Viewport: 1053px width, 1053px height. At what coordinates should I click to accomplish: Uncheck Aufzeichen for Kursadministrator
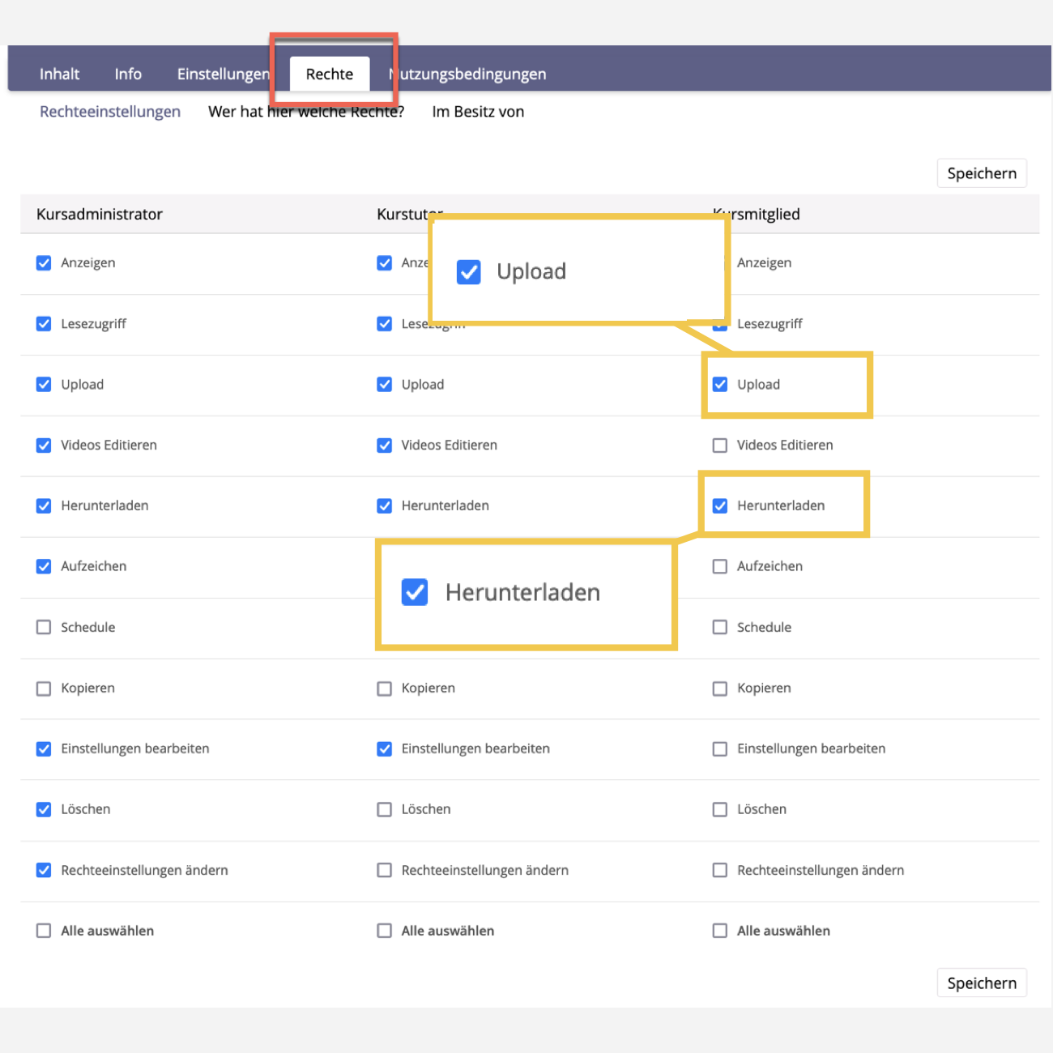[44, 566]
